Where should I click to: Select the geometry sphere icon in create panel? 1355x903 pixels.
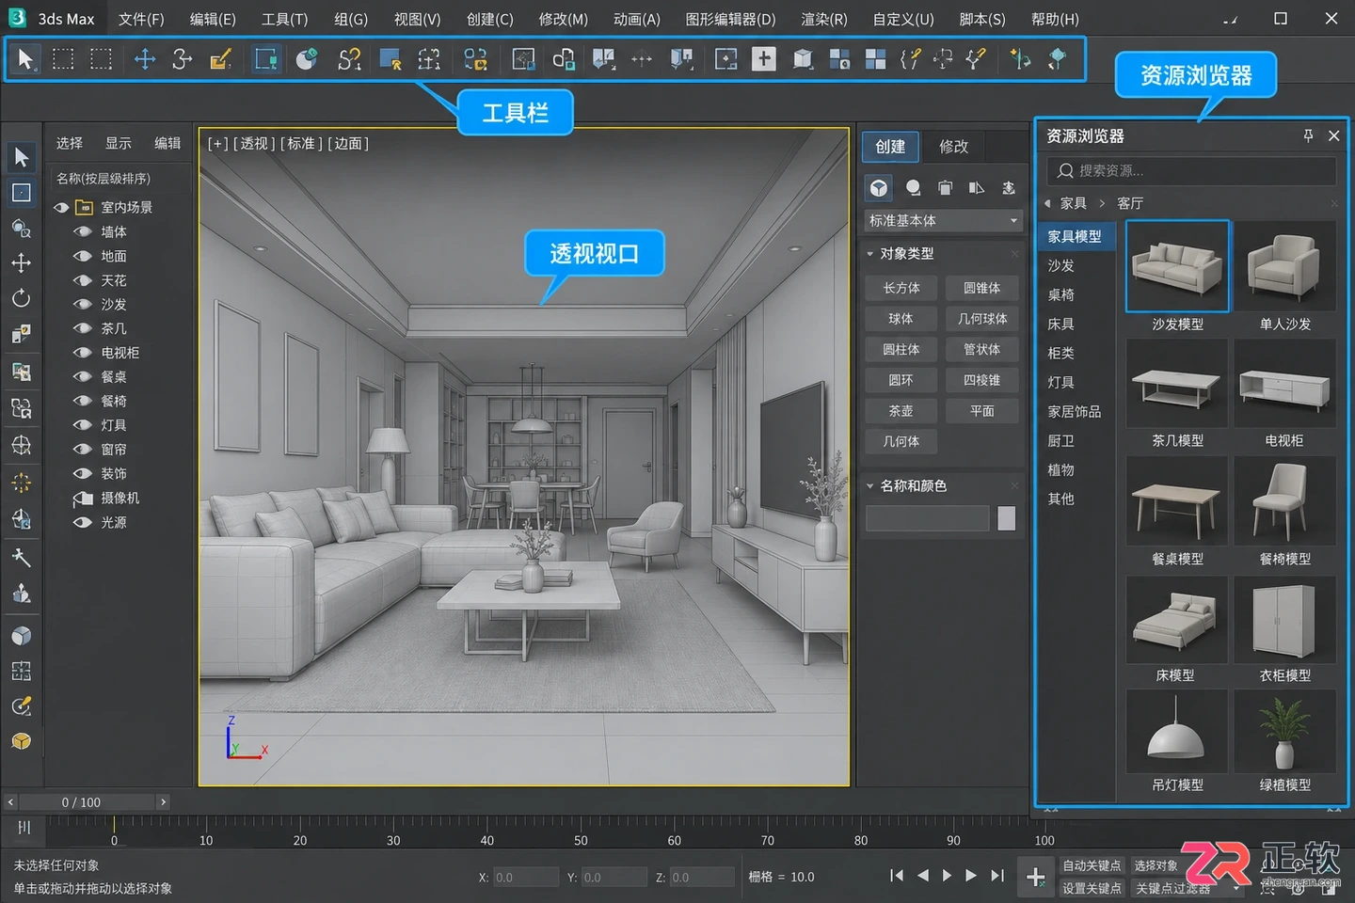[x=878, y=188]
